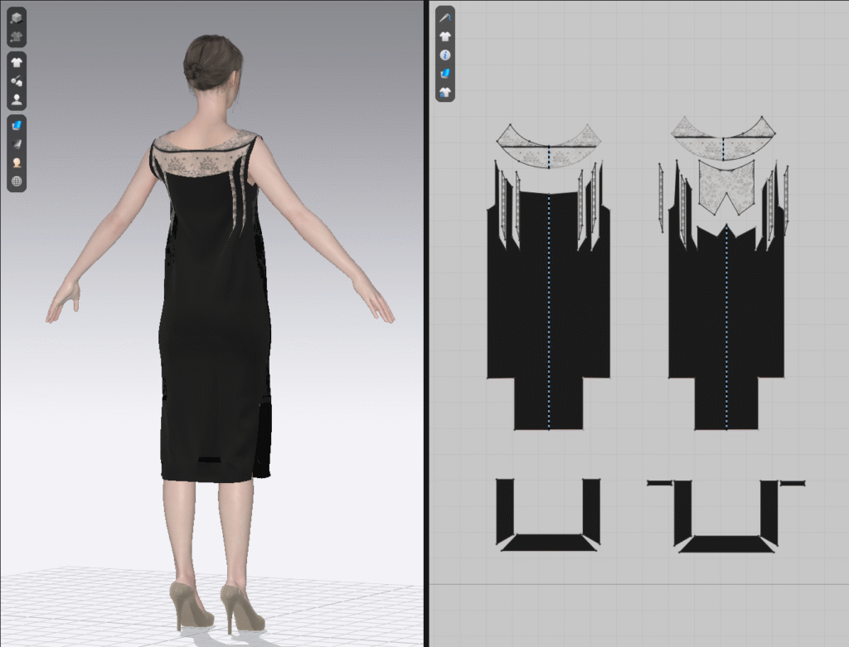This screenshot has height=647, width=849.
Task: Toggle the globe grid icon in 3D toolbar
Action: [17, 181]
